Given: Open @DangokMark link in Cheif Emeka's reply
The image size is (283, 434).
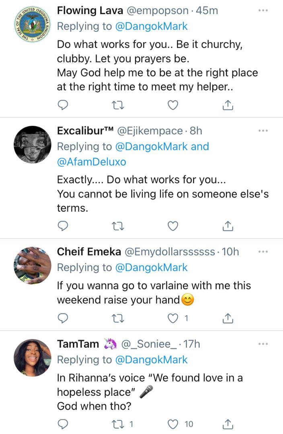Looking at the screenshot, I should pos(151,267).
